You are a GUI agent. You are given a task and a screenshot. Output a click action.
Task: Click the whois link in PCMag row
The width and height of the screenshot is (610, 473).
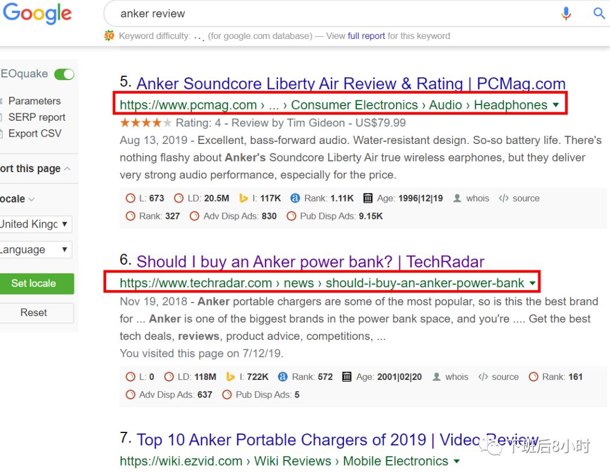477,198
